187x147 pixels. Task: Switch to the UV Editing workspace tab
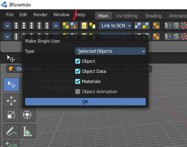coord(127,16)
